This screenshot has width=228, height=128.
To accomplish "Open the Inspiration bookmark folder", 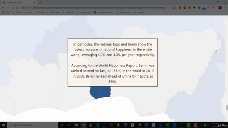I will (68, 12).
